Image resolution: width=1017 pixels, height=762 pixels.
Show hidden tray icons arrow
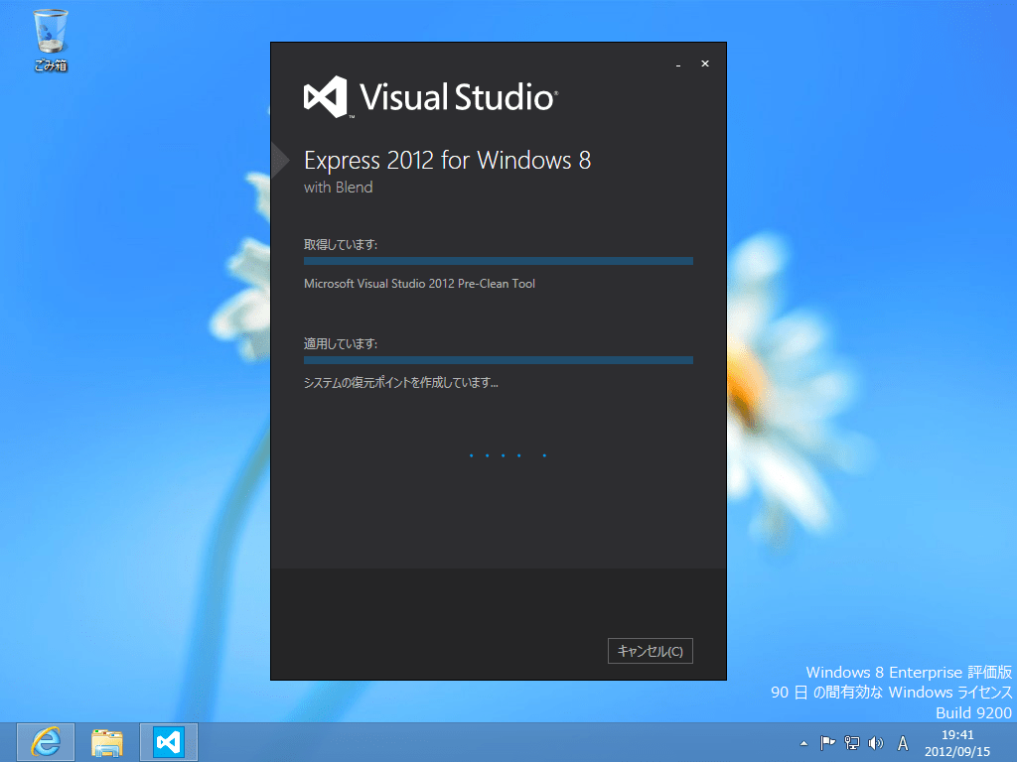click(803, 743)
